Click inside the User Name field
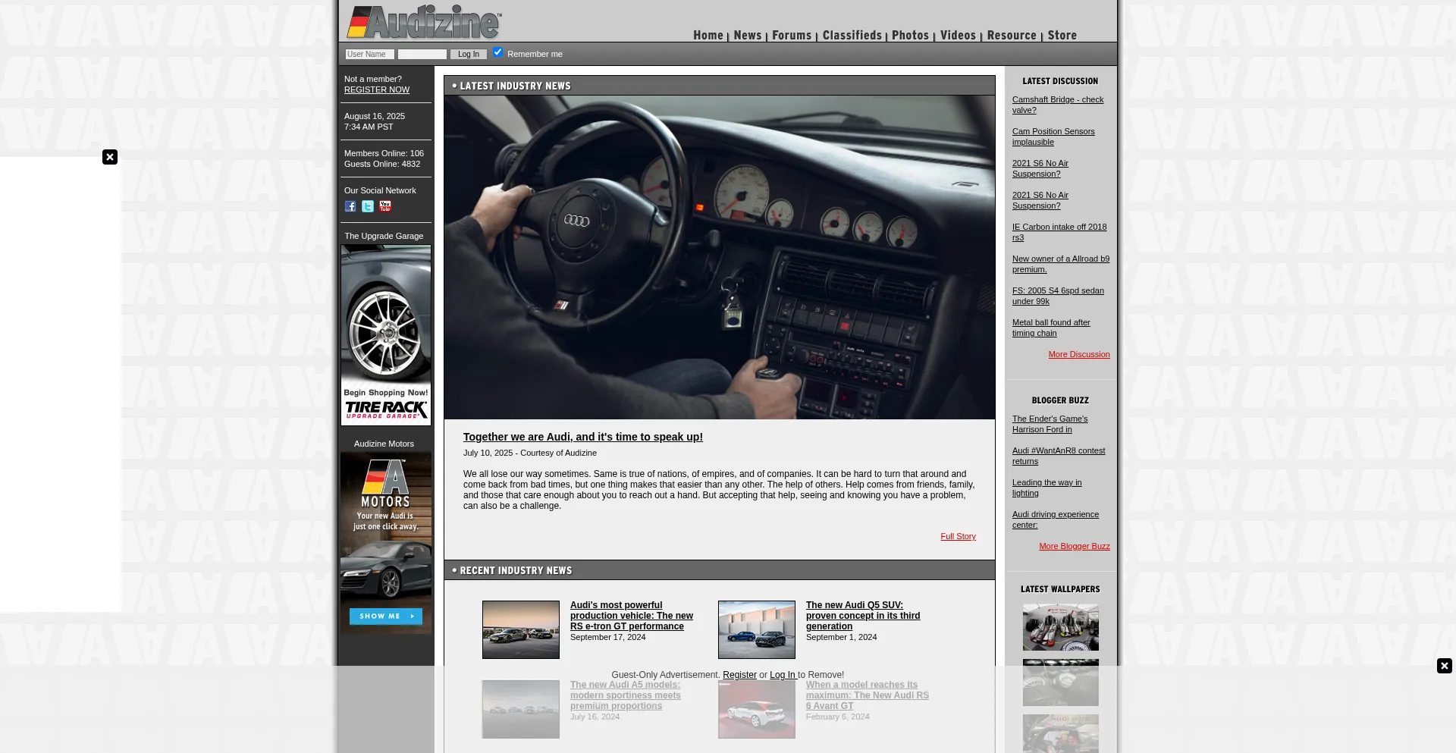This screenshot has height=753, width=1456. click(369, 54)
